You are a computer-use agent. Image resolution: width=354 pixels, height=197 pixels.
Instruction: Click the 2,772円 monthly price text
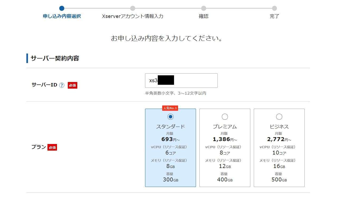(x=279, y=139)
